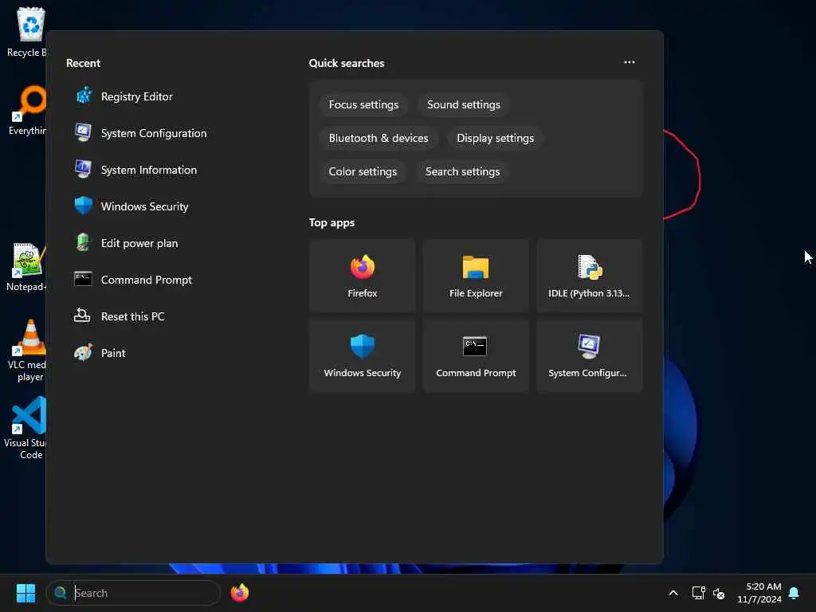Select the Everything desktop shortcut
Viewport: 816px width, 612px height.
coord(27,110)
